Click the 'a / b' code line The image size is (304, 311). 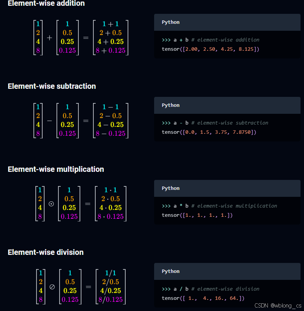coord(210,289)
